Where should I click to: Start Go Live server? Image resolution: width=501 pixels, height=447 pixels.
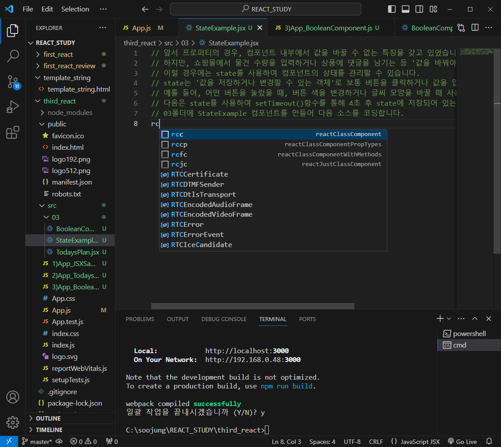point(462,442)
